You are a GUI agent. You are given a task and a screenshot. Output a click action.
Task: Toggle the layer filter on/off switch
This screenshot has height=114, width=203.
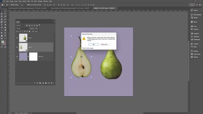point(39,25)
